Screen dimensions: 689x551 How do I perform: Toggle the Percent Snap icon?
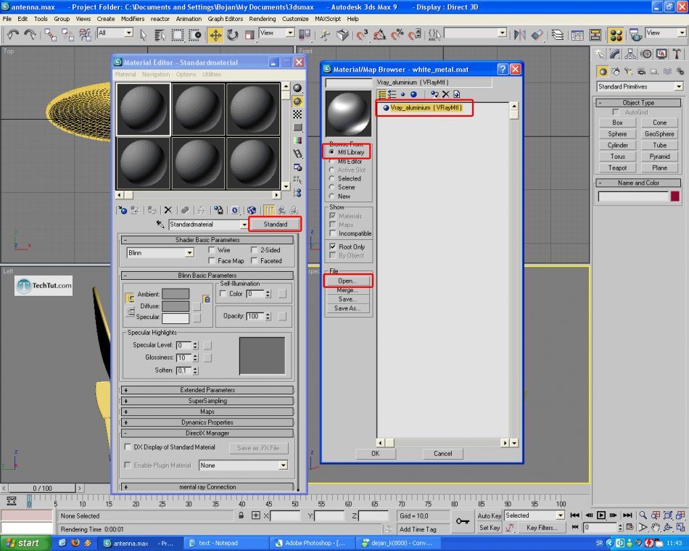397,35
